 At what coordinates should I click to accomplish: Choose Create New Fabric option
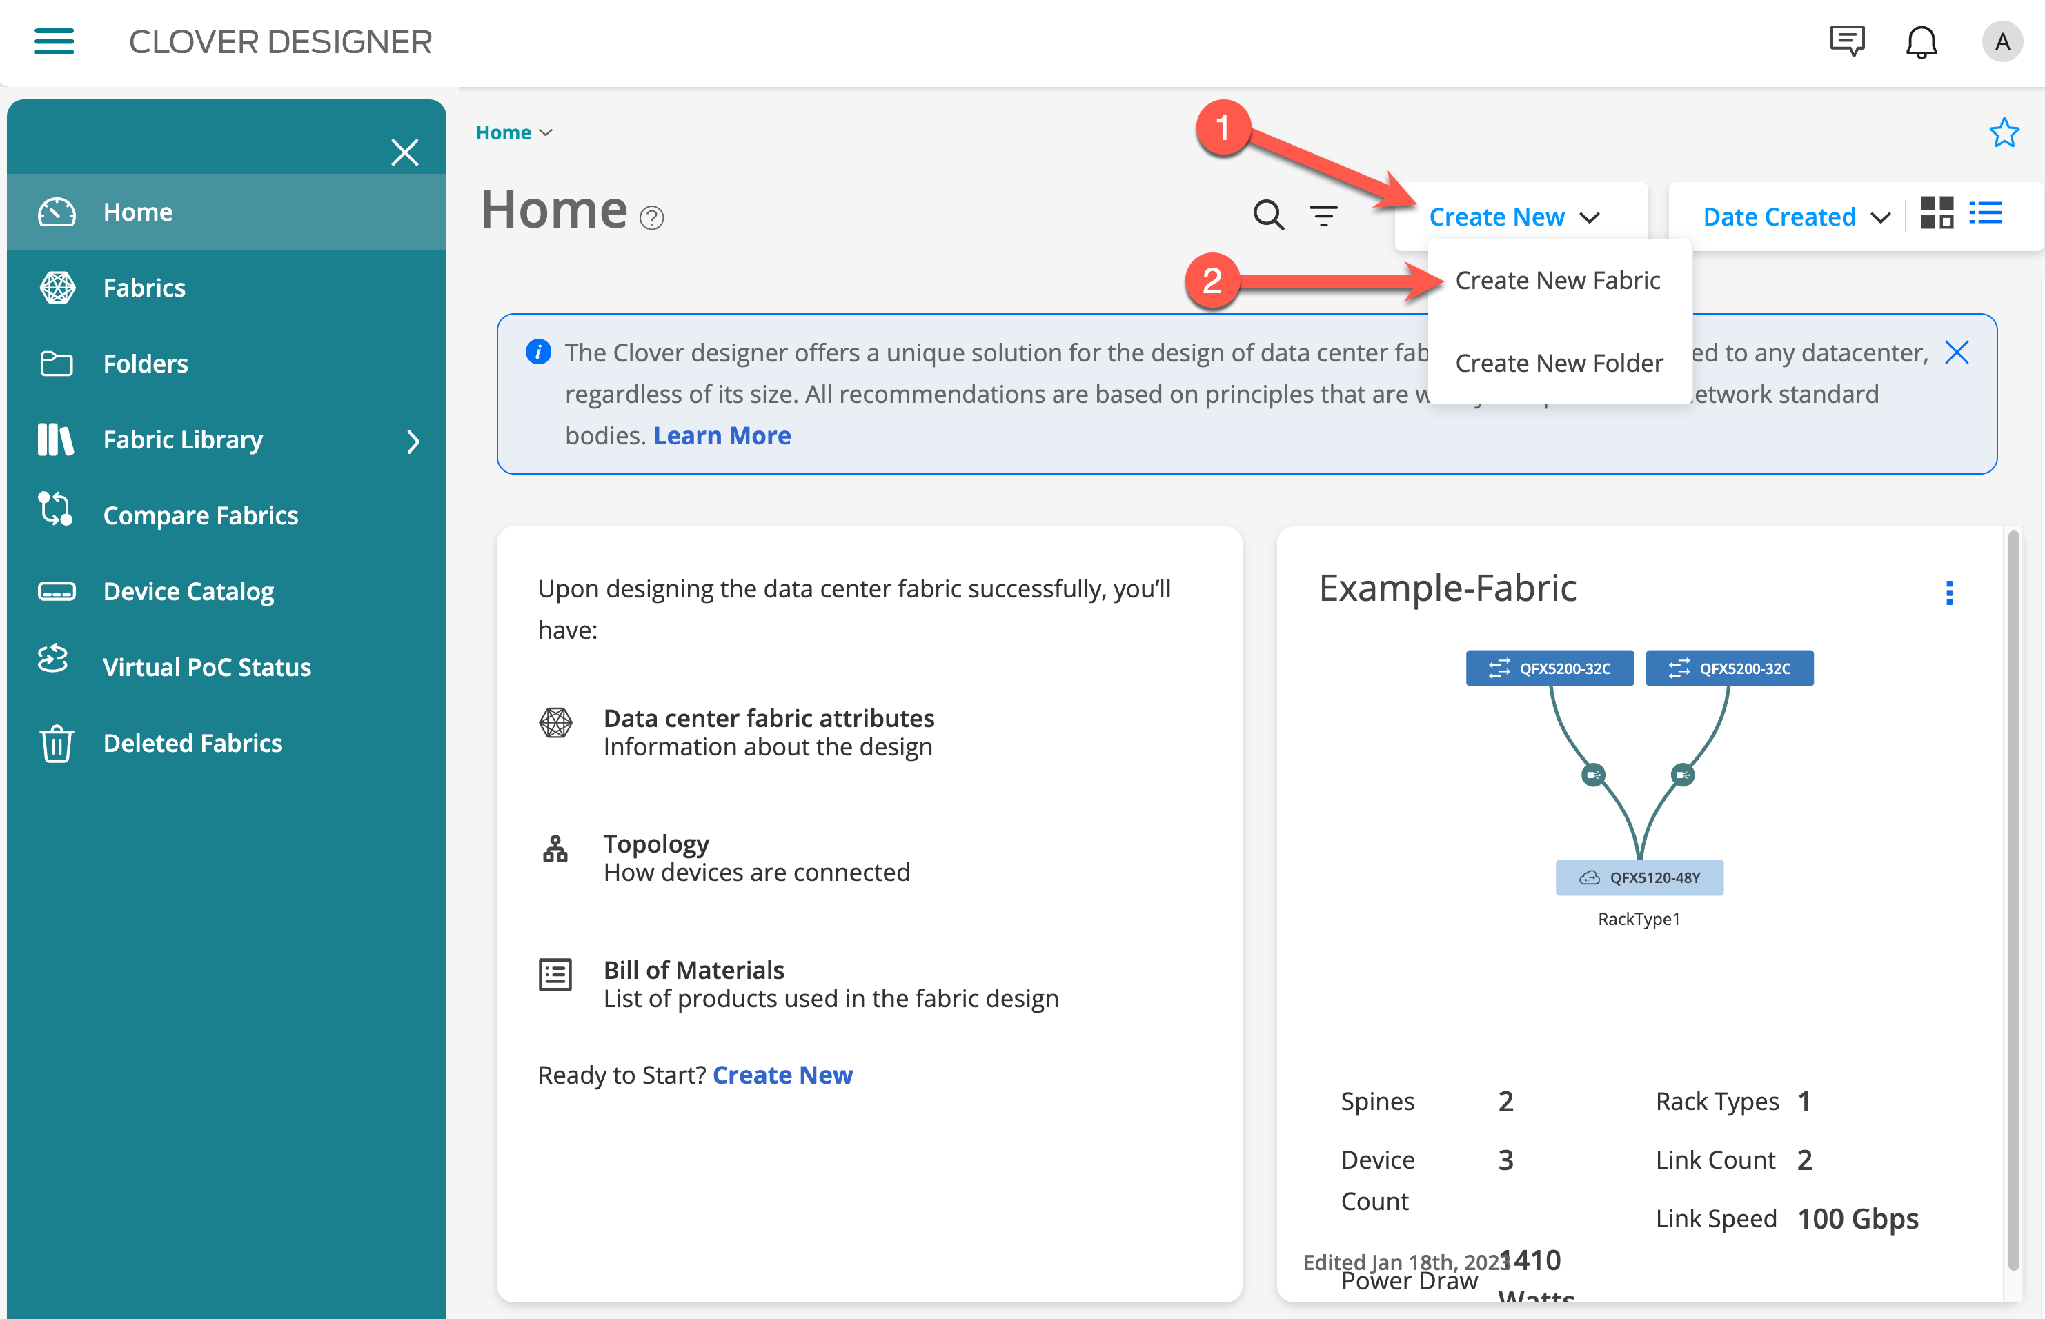pos(1557,280)
